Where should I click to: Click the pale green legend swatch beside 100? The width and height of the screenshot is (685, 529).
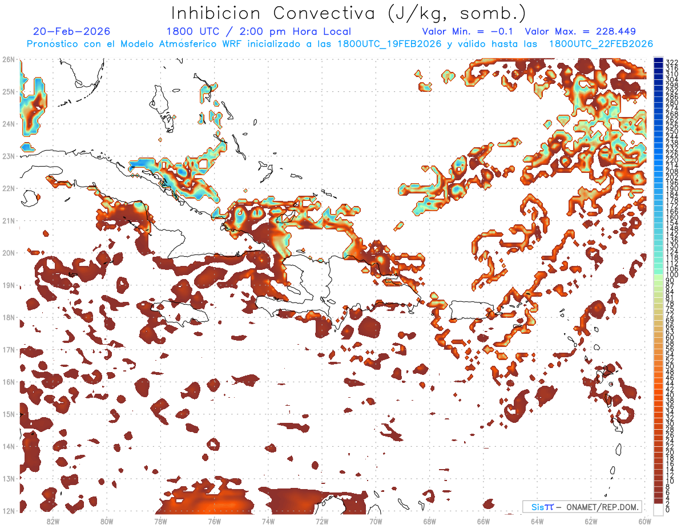(x=659, y=276)
